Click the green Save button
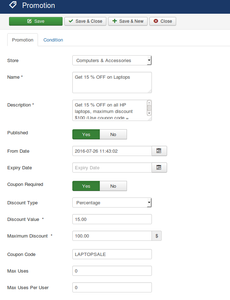This screenshot has height=300, width=230. (x=36, y=21)
